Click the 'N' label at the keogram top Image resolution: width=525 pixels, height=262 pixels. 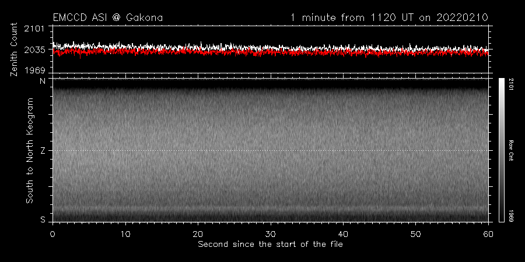43,81
